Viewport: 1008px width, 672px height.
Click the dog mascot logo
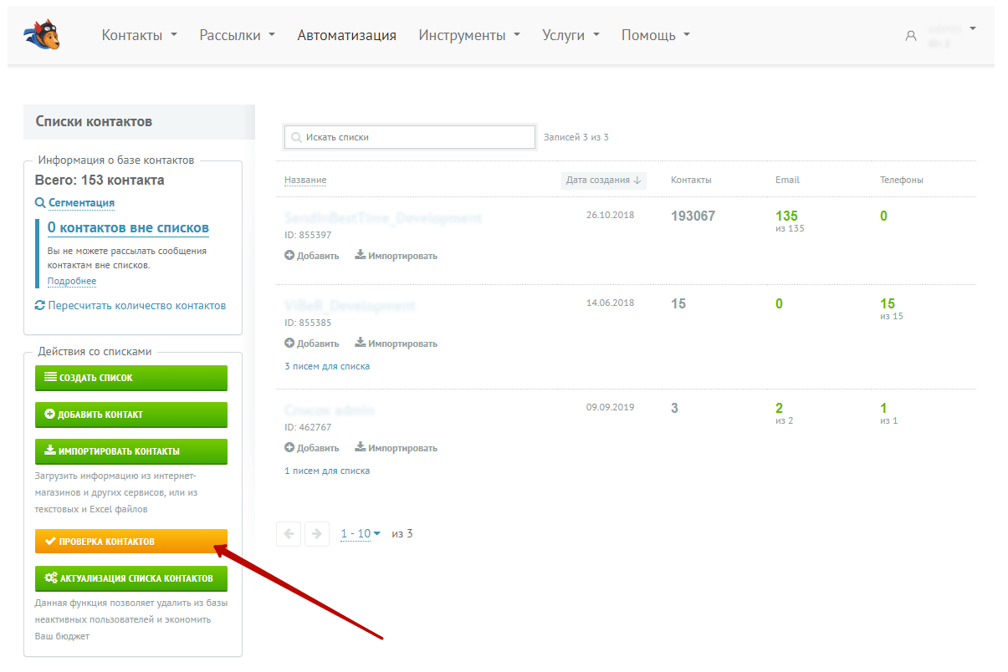(42, 35)
